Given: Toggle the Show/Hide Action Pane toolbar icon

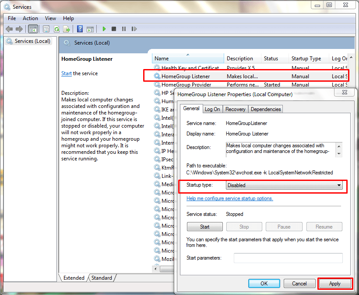Looking at the screenshot, I should 90,29.
